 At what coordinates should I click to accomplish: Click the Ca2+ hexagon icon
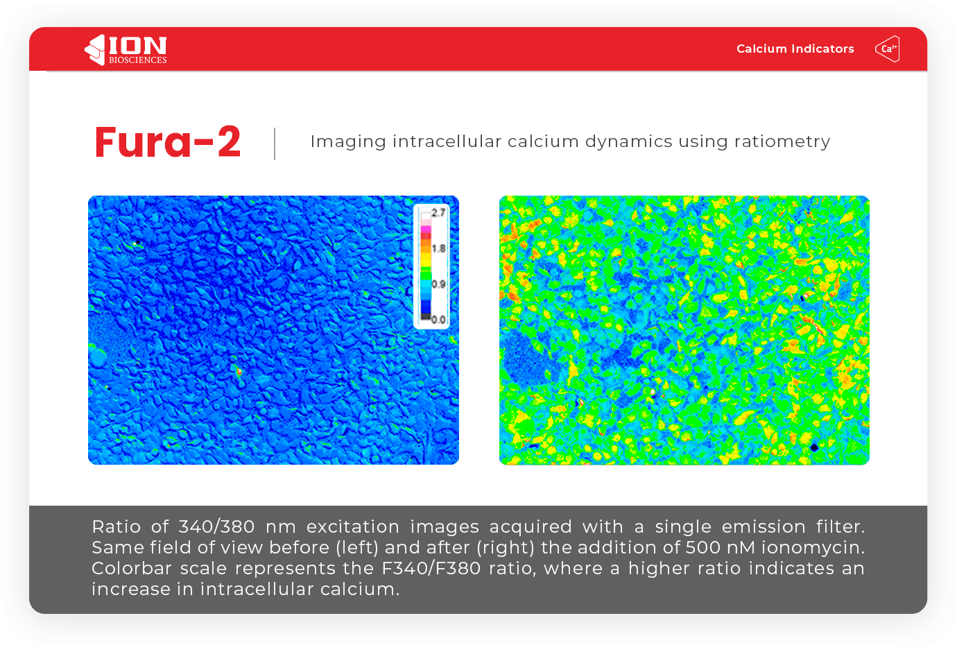pyautogui.click(x=887, y=49)
